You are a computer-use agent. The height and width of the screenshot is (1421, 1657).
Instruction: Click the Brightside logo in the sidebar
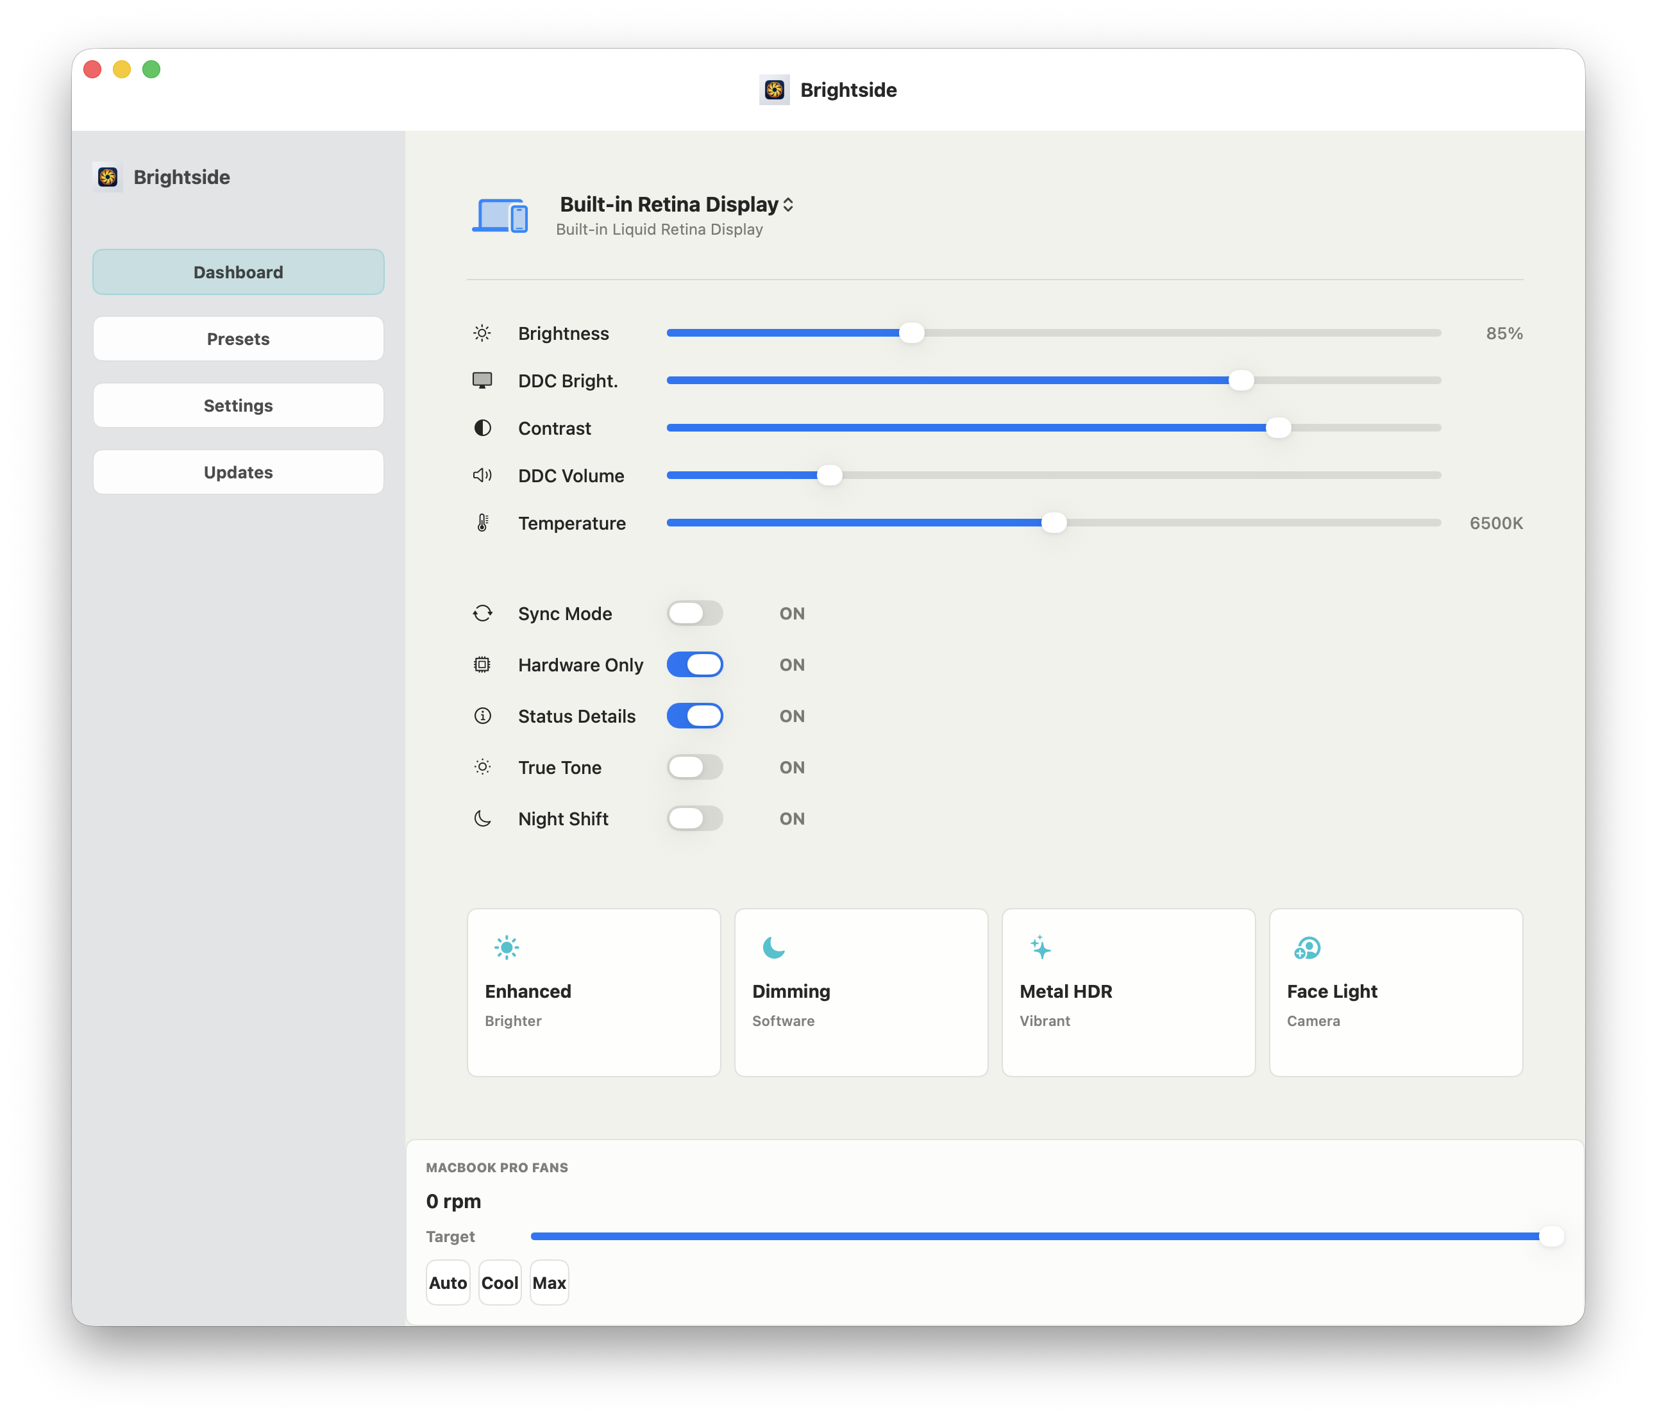tap(108, 177)
